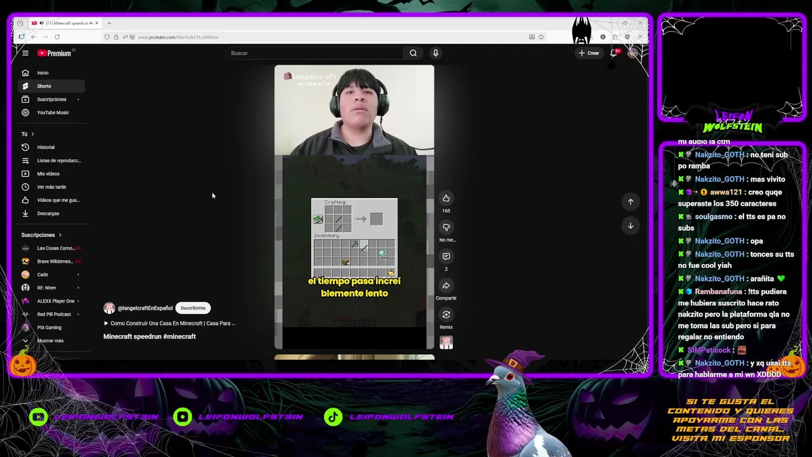Viewport: 812px width, 457px height.
Task: Click the Compartir share icon
Action: coord(446,286)
